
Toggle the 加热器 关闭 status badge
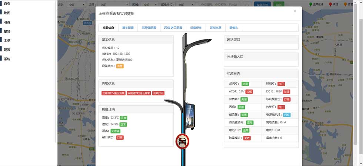point(244,99)
